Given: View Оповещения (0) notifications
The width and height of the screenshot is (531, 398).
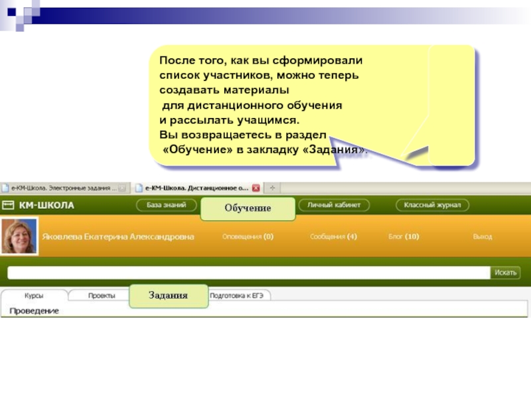Looking at the screenshot, I should 248,237.
